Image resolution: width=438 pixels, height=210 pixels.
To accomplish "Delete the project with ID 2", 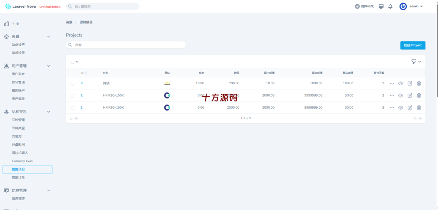I will (x=419, y=95).
